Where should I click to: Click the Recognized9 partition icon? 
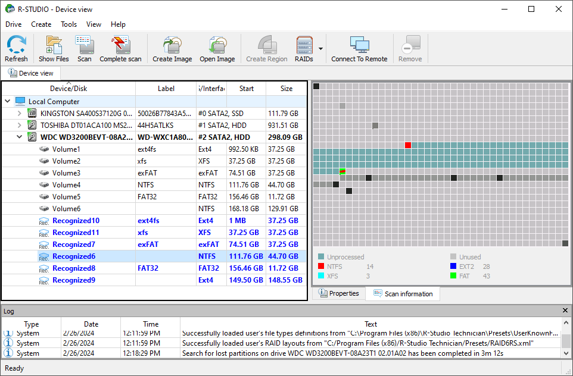pyautogui.click(x=44, y=280)
